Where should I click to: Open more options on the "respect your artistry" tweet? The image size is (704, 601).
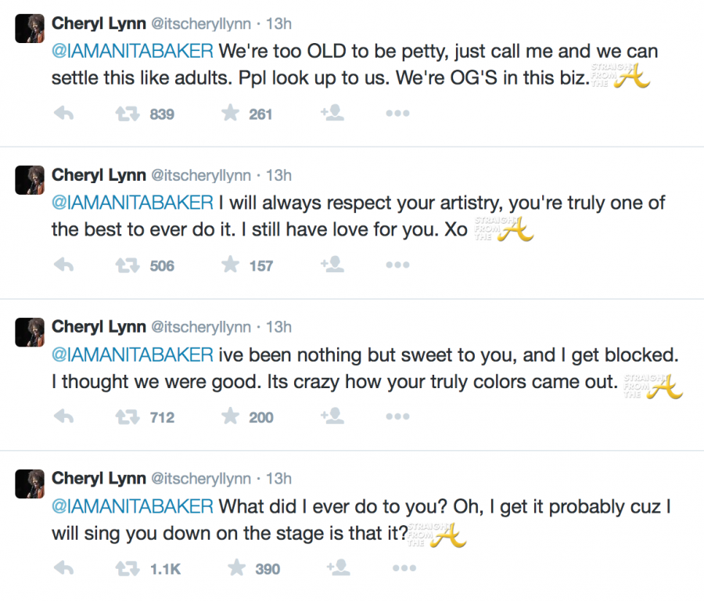397,265
